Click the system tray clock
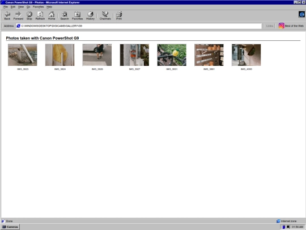Image resolution: width=306 pixels, height=230 pixels. (297, 227)
